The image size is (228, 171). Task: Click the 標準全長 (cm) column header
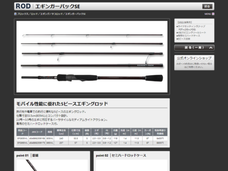(x=61, y=132)
